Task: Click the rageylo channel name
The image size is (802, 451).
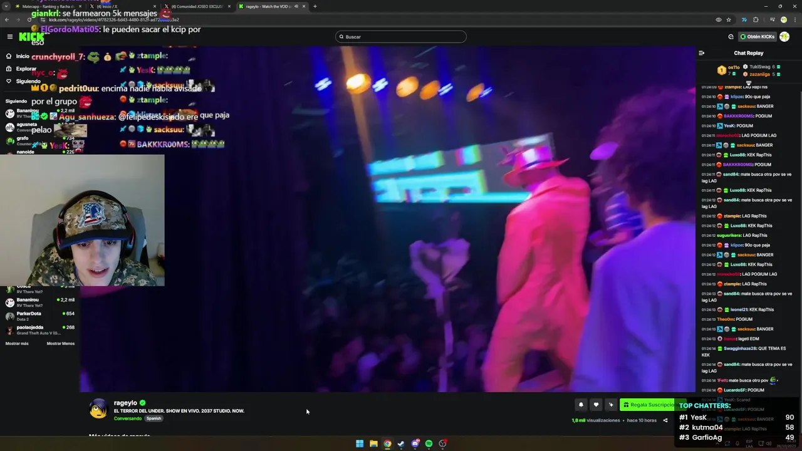Action: tap(125, 403)
